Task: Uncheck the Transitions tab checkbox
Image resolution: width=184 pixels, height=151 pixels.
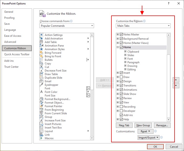Action: 121,85
